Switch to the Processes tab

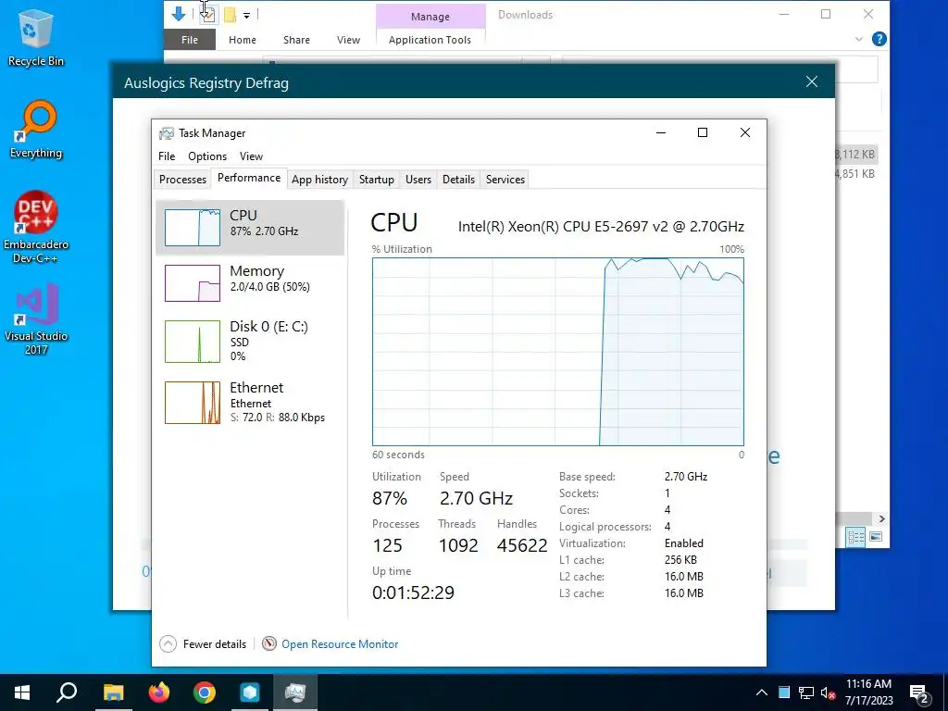click(182, 179)
